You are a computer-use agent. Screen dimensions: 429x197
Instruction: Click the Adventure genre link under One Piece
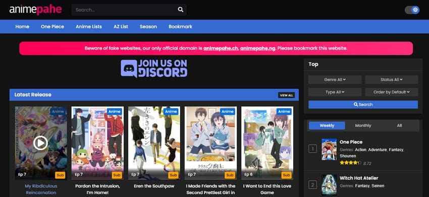tap(378, 150)
